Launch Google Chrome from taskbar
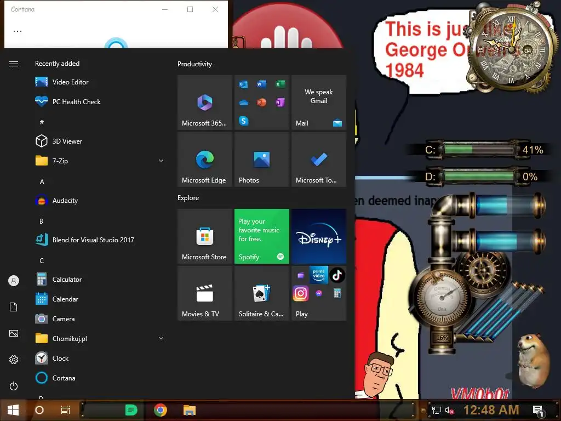The image size is (561, 421). click(x=161, y=410)
